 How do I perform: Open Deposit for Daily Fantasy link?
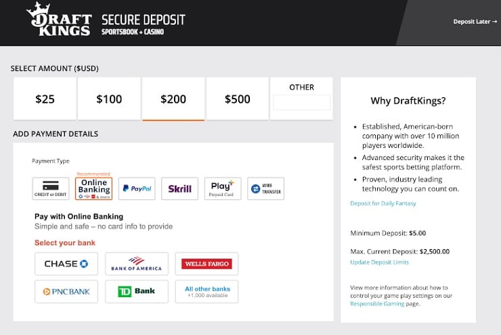pyautogui.click(x=383, y=203)
